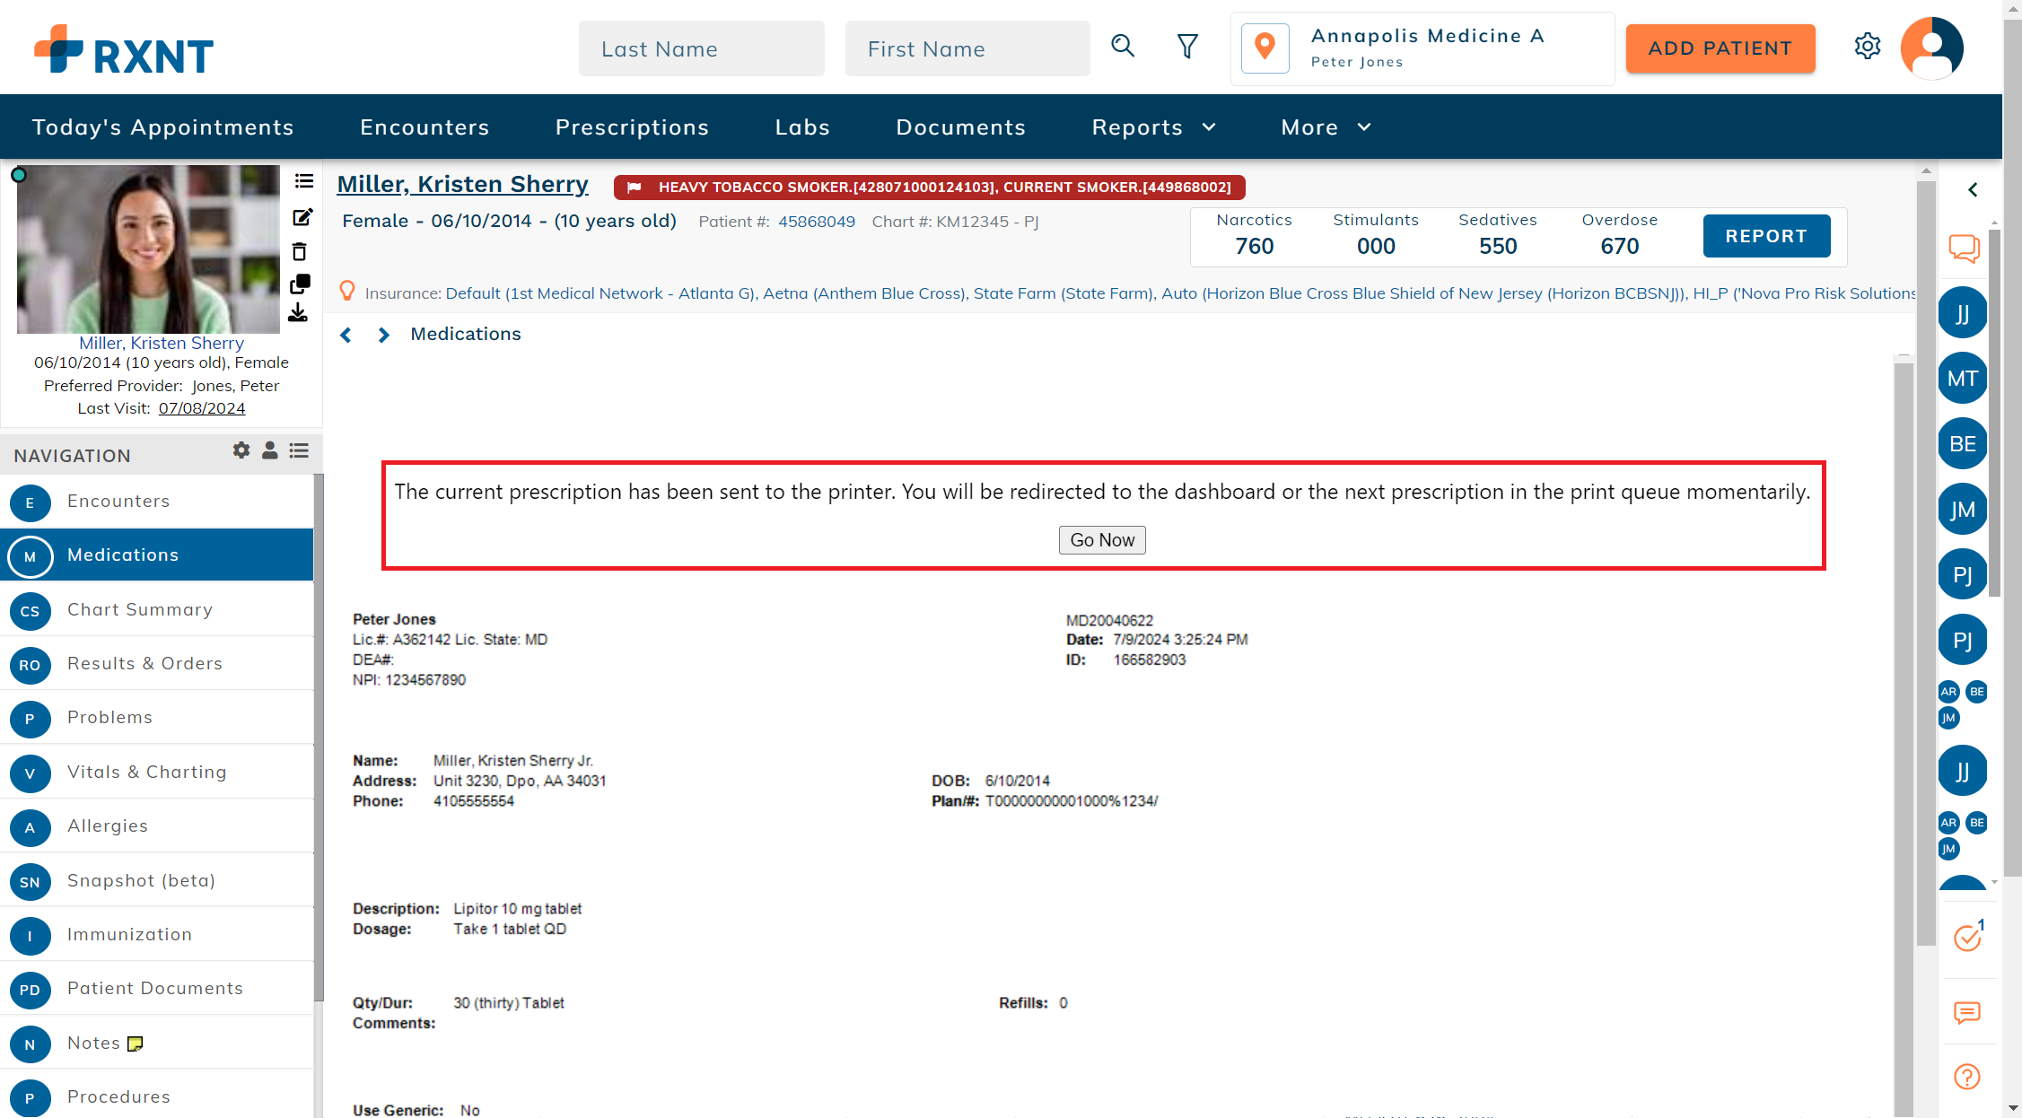The image size is (2022, 1118).
Task: Click the Last Name search field
Action: click(701, 49)
